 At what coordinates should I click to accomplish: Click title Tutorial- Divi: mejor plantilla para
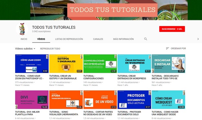27,113
